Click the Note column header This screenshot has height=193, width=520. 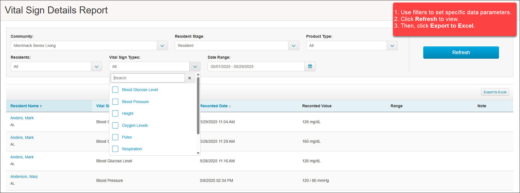[x=482, y=106]
